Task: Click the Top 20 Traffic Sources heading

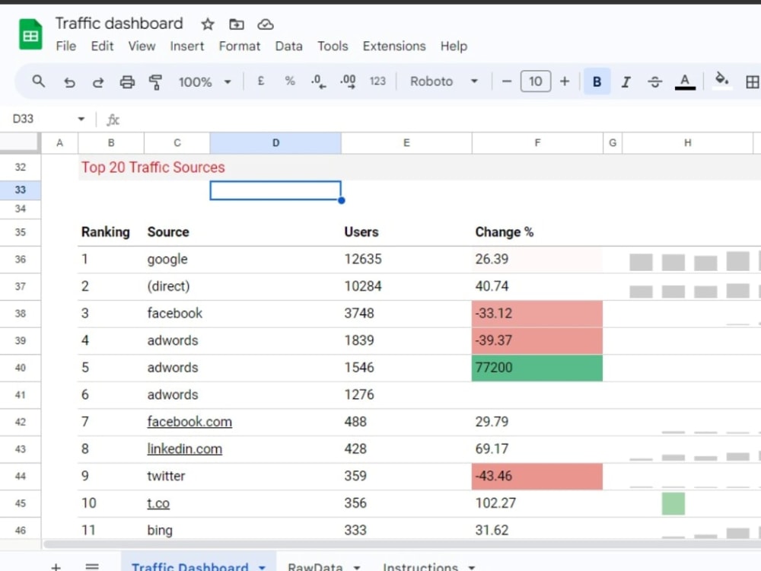Action: tap(153, 167)
